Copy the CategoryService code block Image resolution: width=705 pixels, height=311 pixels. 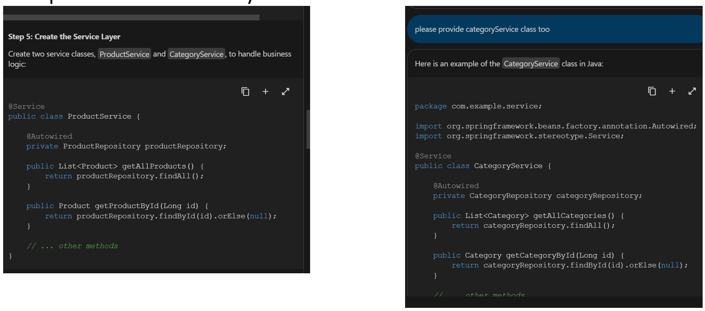click(x=652, y=91)
